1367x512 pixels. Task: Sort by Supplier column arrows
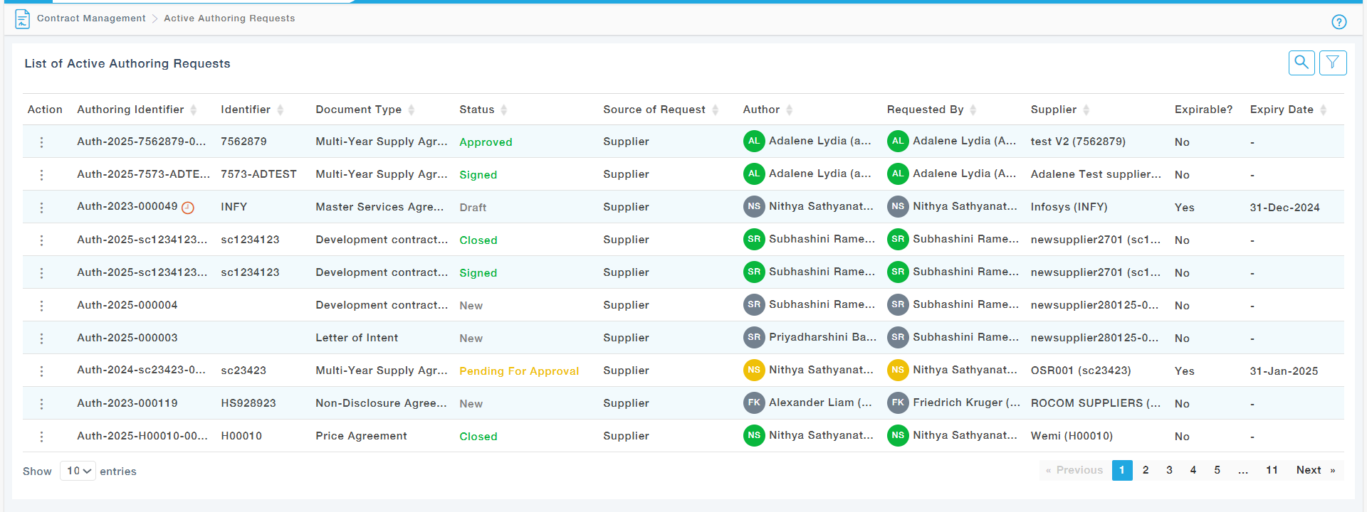(1086, 110)
